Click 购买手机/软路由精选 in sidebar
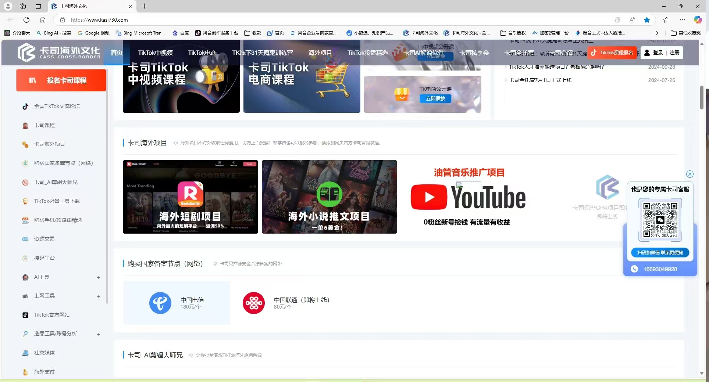Screen dimensions: 709x382 58,220
